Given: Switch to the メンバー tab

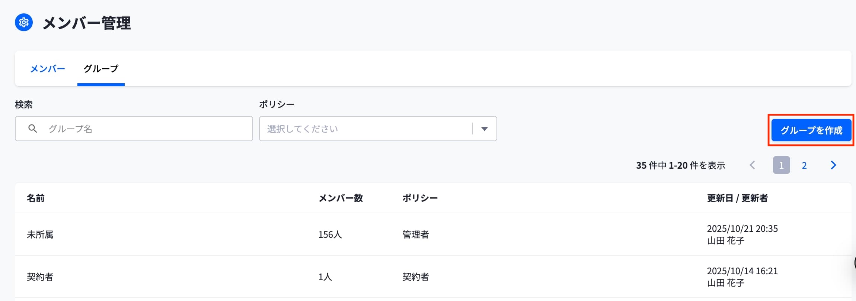Looking at the screenshot, I should tap(48, 69).
